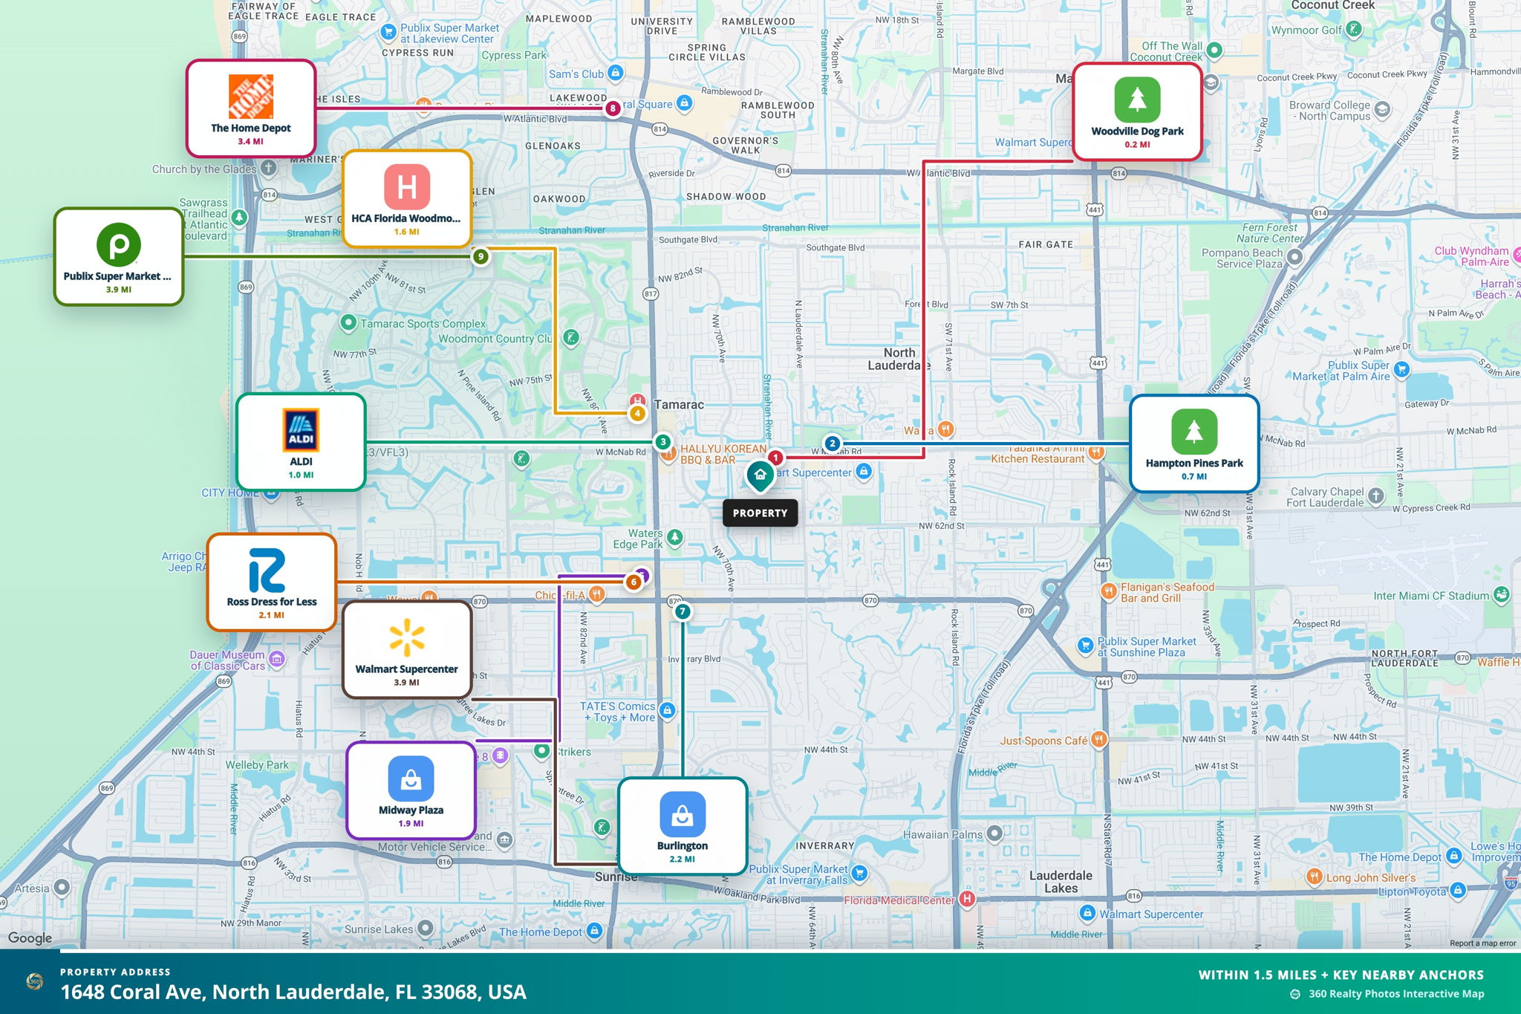Click the Google logo on the map
The image size is (1521, 1014).
coord(30,938)
